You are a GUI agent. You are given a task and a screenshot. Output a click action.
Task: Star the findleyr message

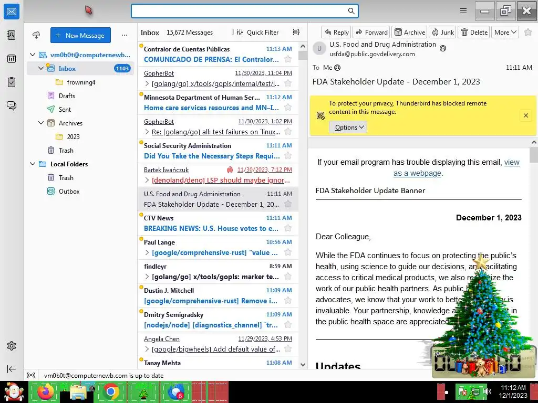pyautogui.click(x=288, y=277)
